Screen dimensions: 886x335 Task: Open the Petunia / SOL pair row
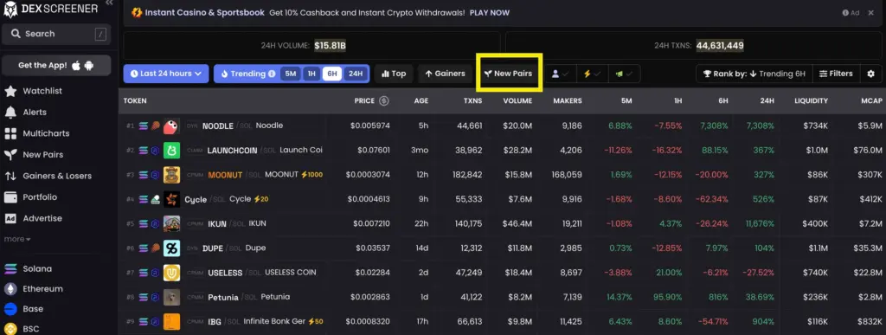coord(502,297)
